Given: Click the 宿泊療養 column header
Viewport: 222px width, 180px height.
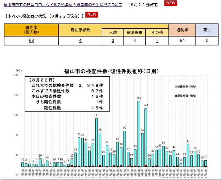Looking at the screenshot, I should [134, 32].
